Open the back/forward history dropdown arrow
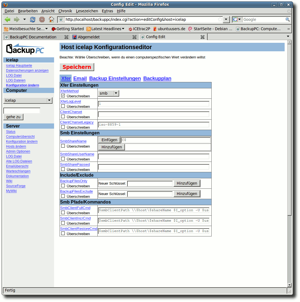The height and width of the screenshot is (302, 300). pos(24,19)
